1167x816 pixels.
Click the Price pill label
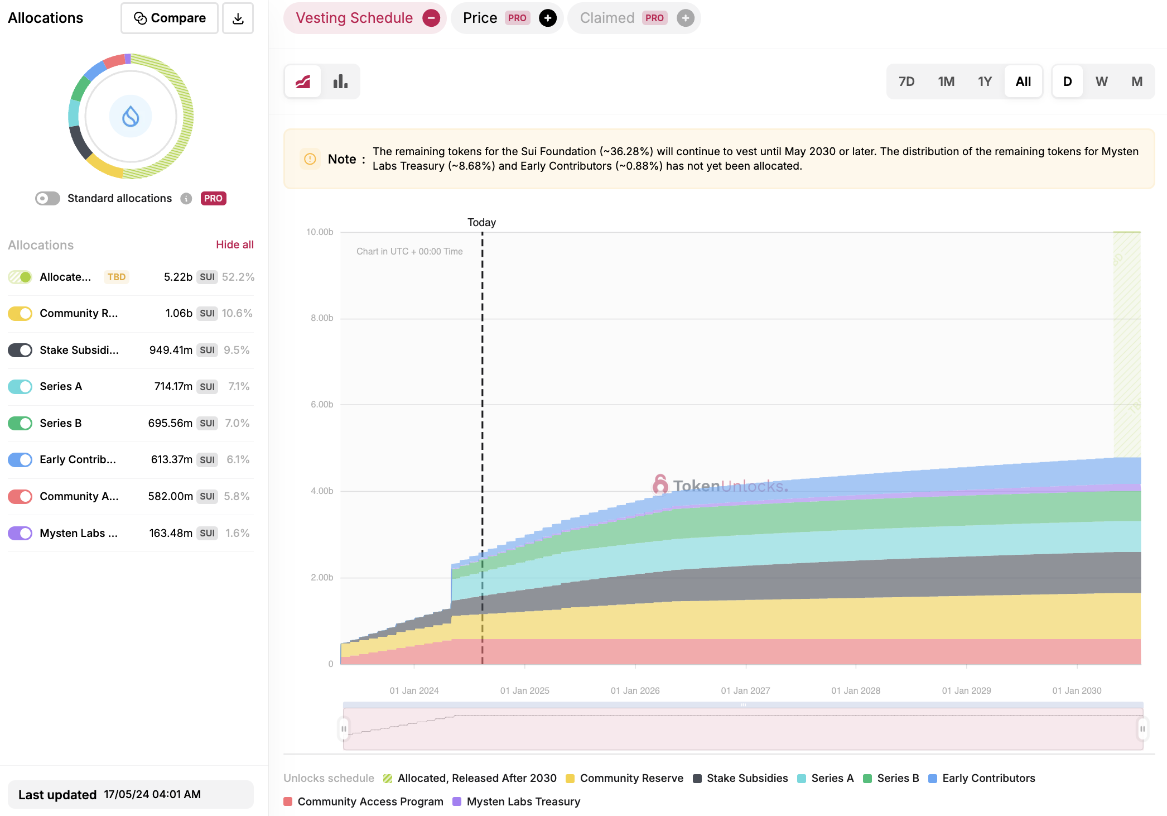[480, 18]
